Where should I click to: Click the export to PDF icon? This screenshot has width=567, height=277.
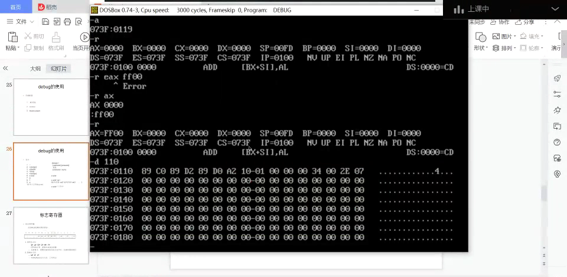(x=57, y=22)
